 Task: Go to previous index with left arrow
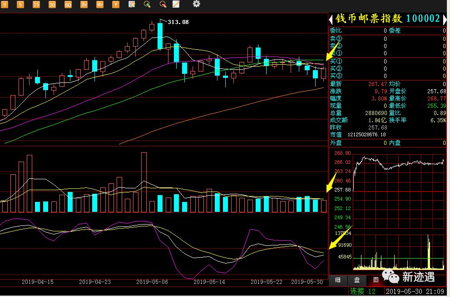pos(331,19)
